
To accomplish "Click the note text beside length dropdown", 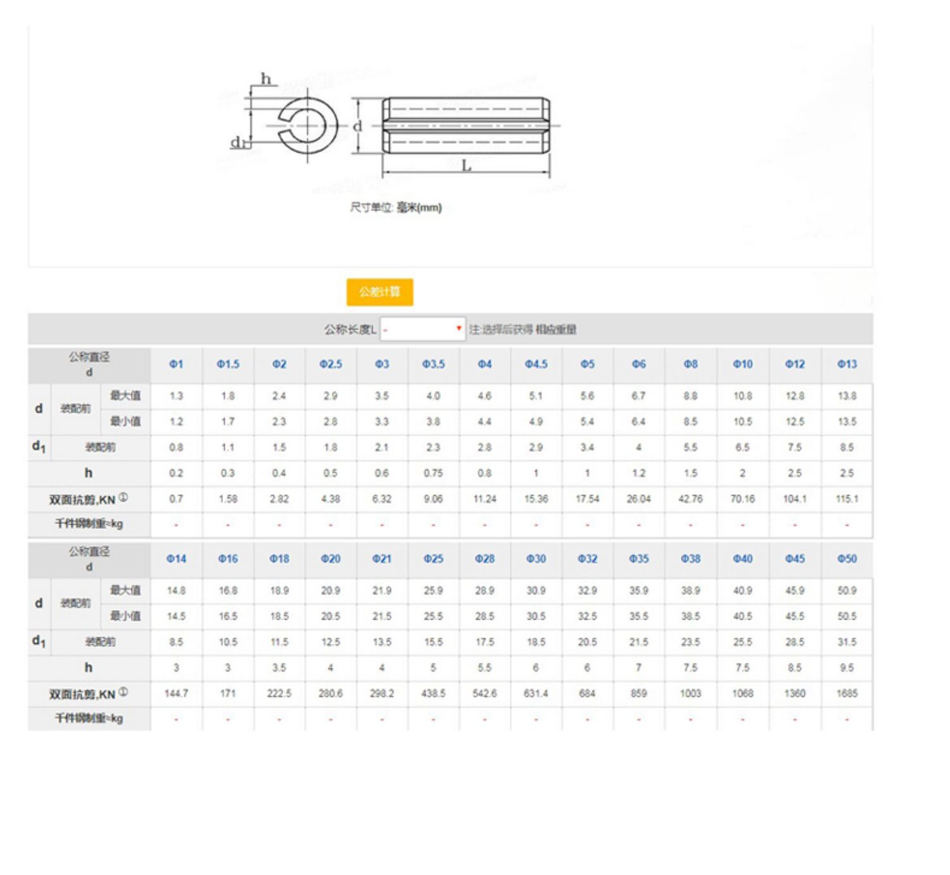I will (x=522, y=329).
